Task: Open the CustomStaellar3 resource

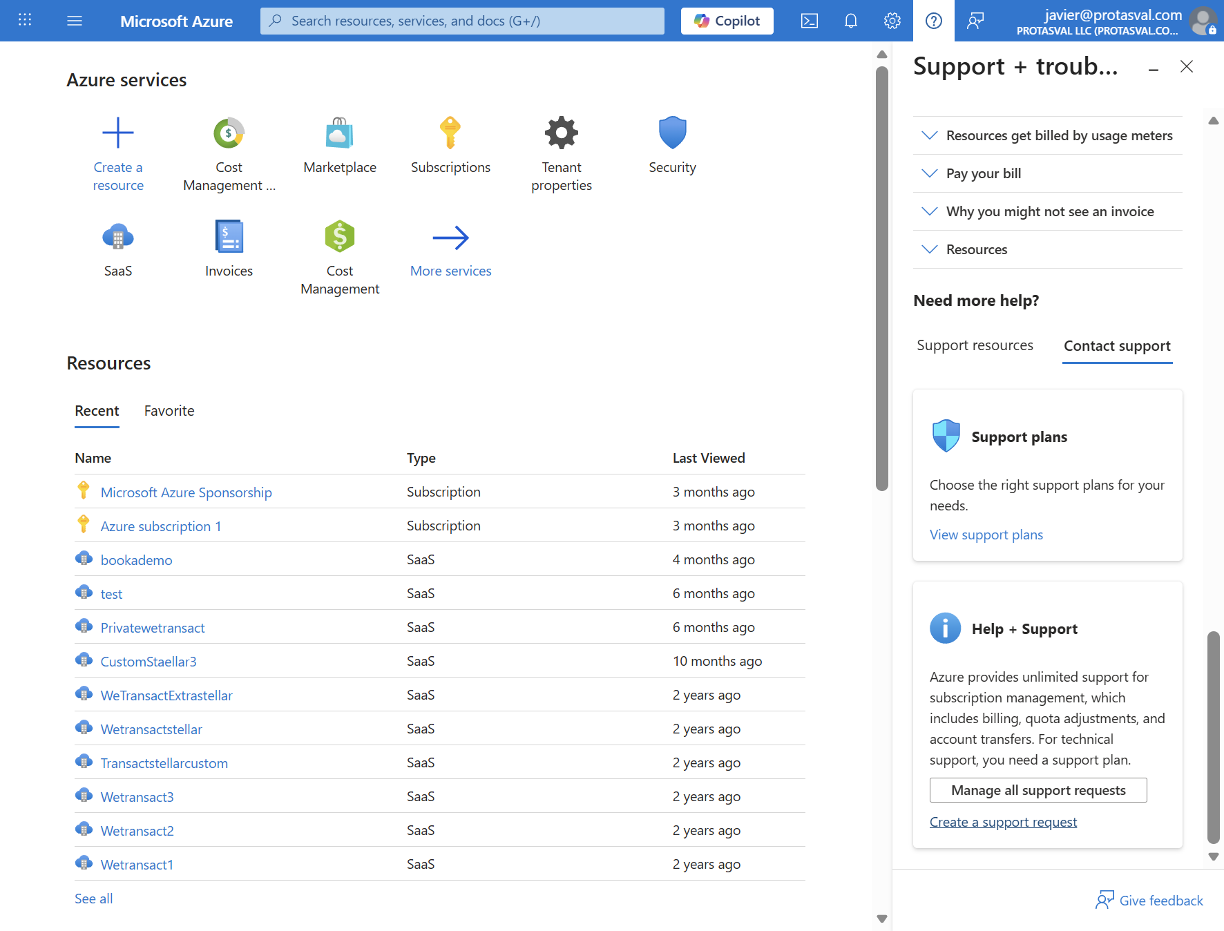Action: coord(149,662)
